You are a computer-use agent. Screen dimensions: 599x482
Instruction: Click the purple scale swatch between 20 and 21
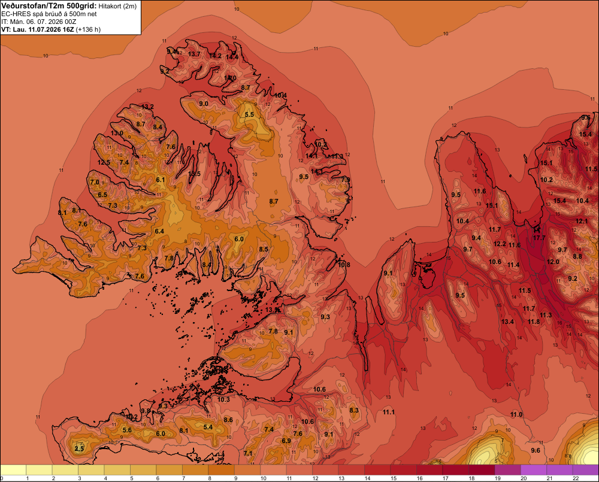pyautogui.click(x=534, y=470)
